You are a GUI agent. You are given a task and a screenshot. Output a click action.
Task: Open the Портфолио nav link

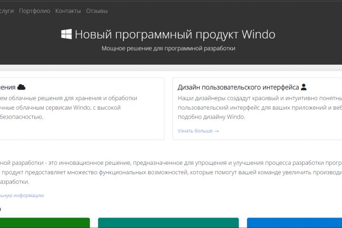(x=35, y=11)
